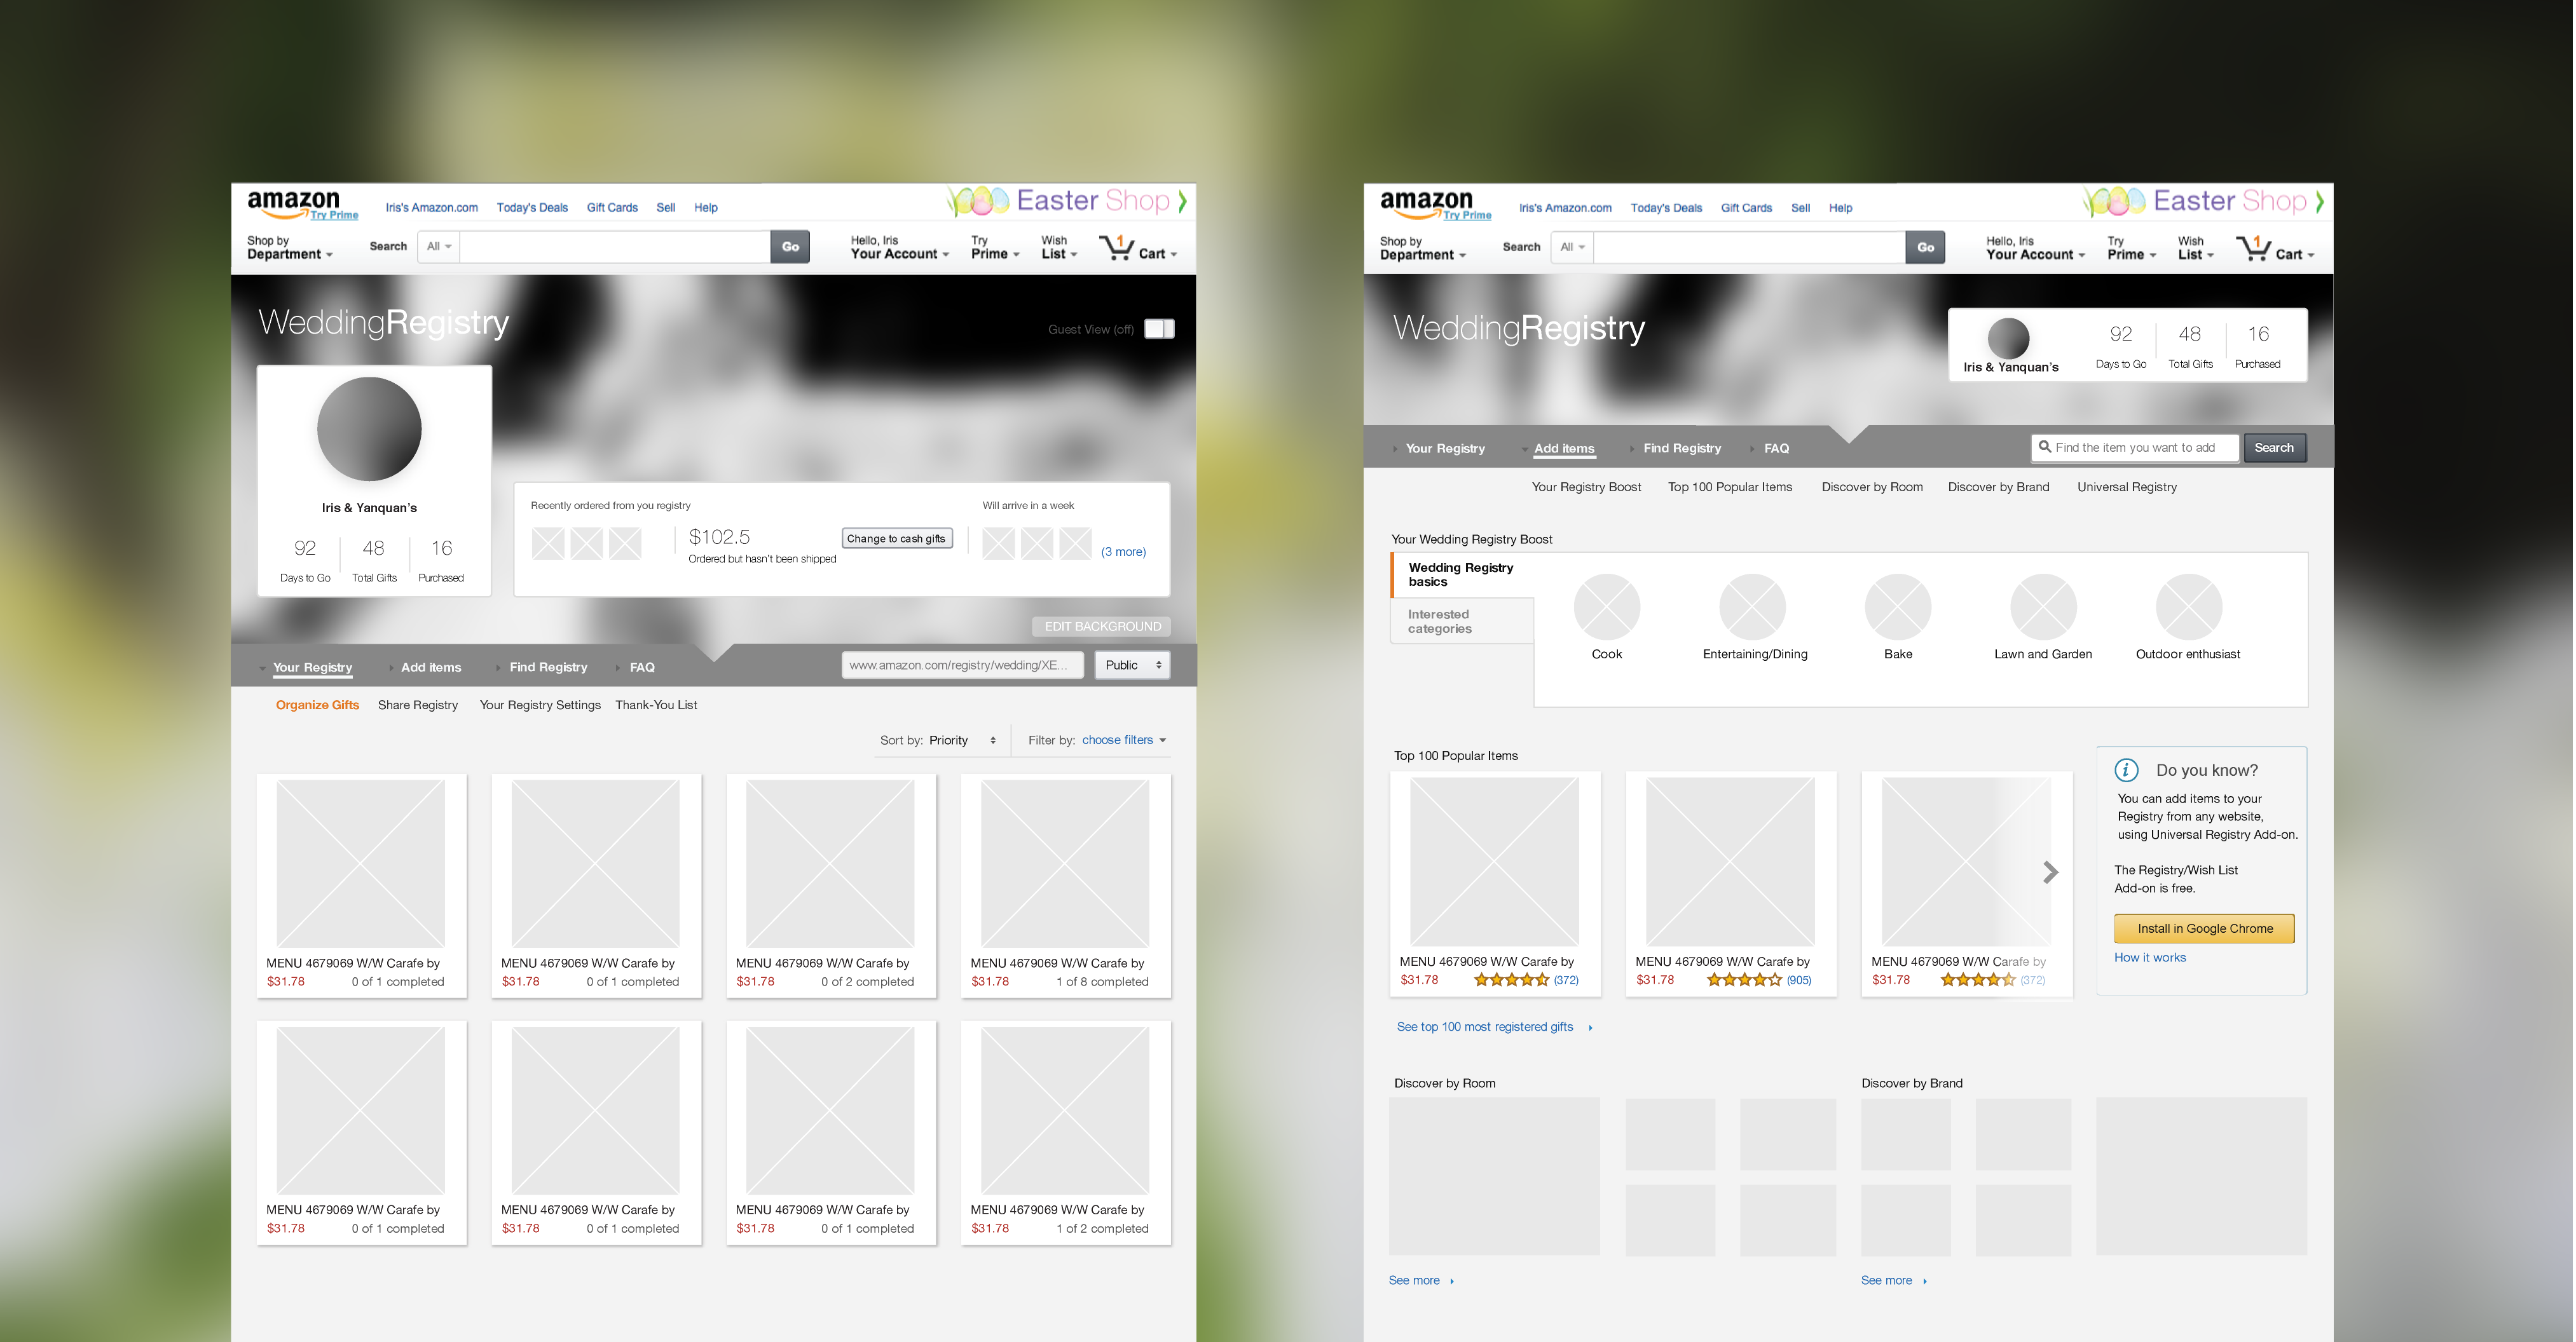Toggle the Guest View switch
This screenshot has height=1342, width=2576.
click(x=1159, y=329)
